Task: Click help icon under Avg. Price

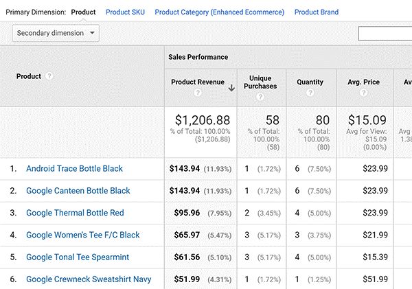Action: point(363,93)
